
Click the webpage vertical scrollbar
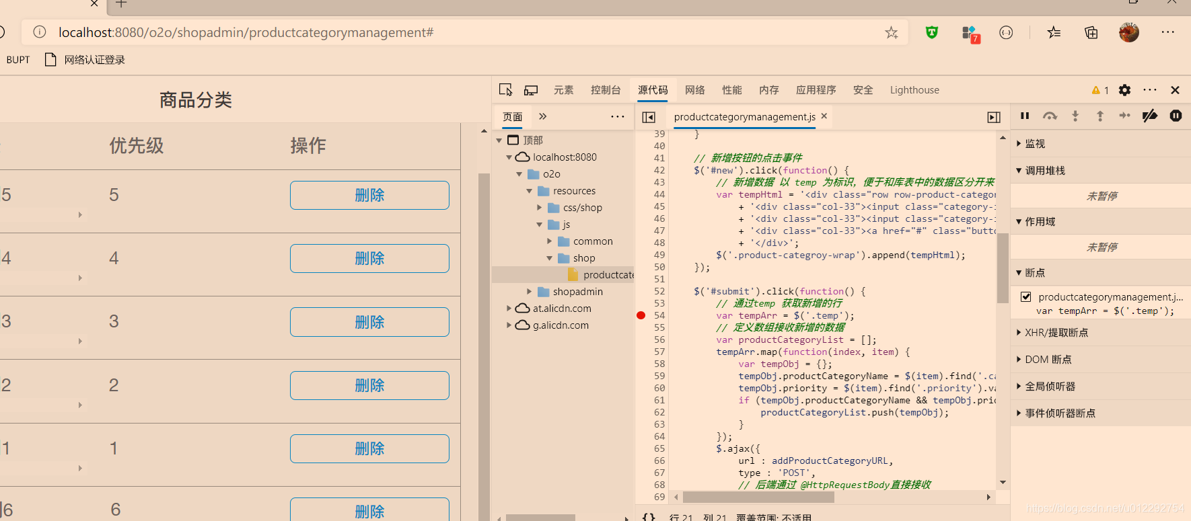[x=484, y=346]
